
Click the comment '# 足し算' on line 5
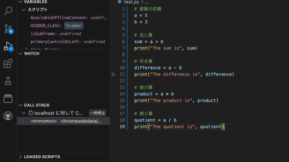144,35
